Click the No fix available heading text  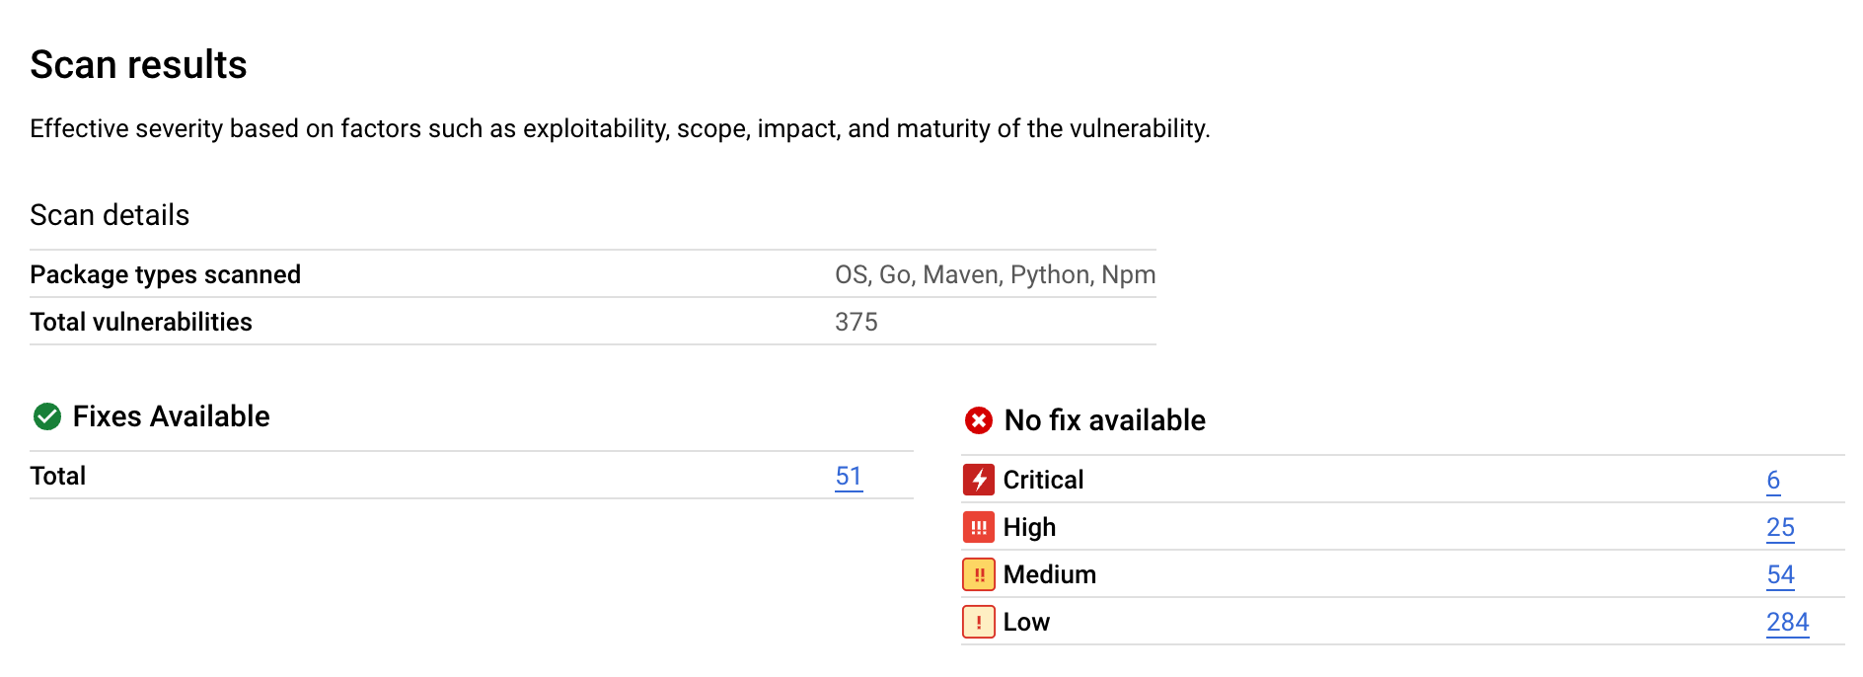(1104, 420)
